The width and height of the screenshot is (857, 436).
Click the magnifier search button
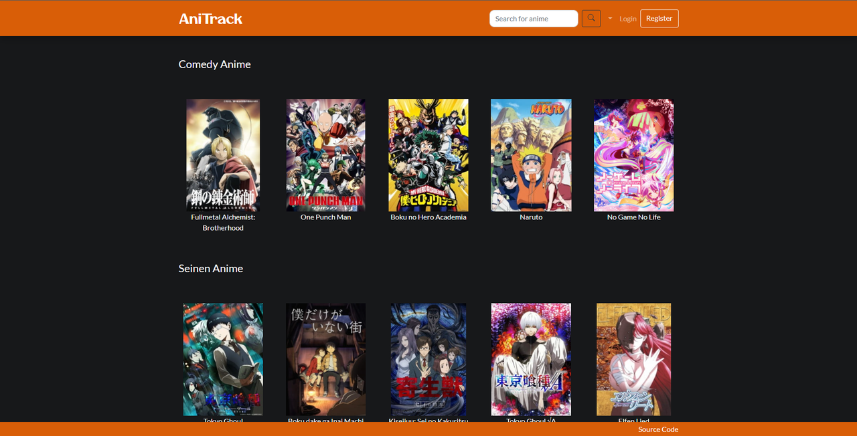(591, 19)
